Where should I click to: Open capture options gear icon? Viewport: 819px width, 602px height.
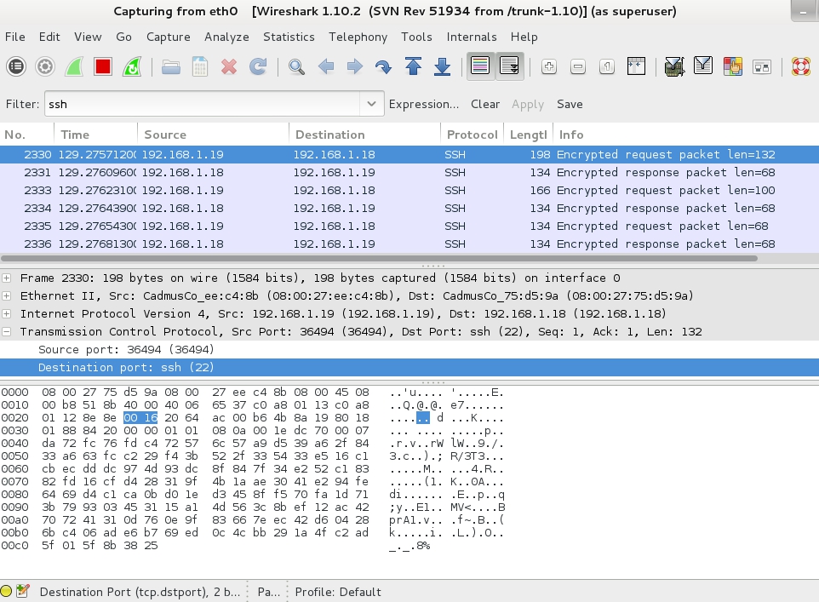pyautogui.click(x=45, y=66)
